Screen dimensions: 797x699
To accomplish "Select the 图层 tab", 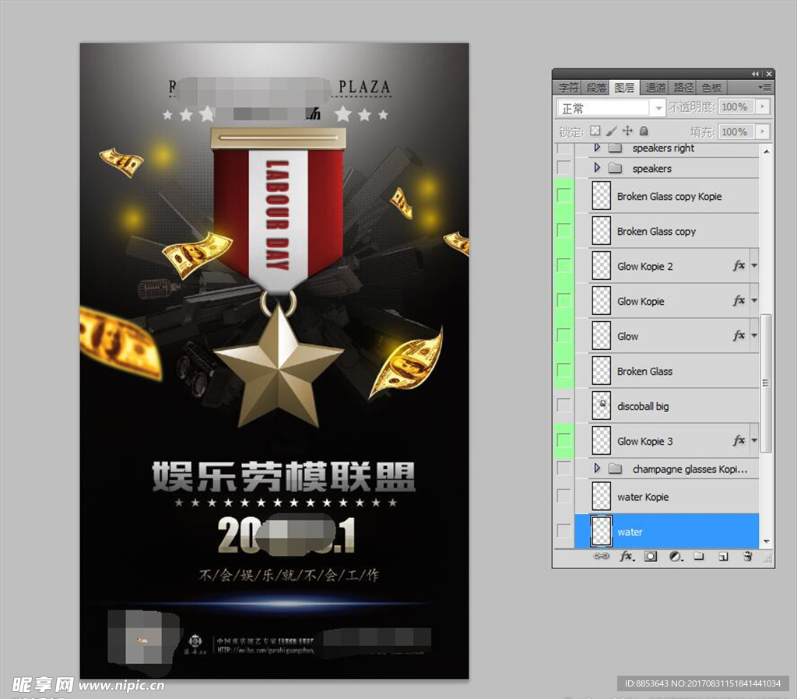I will tap(624, 88).
